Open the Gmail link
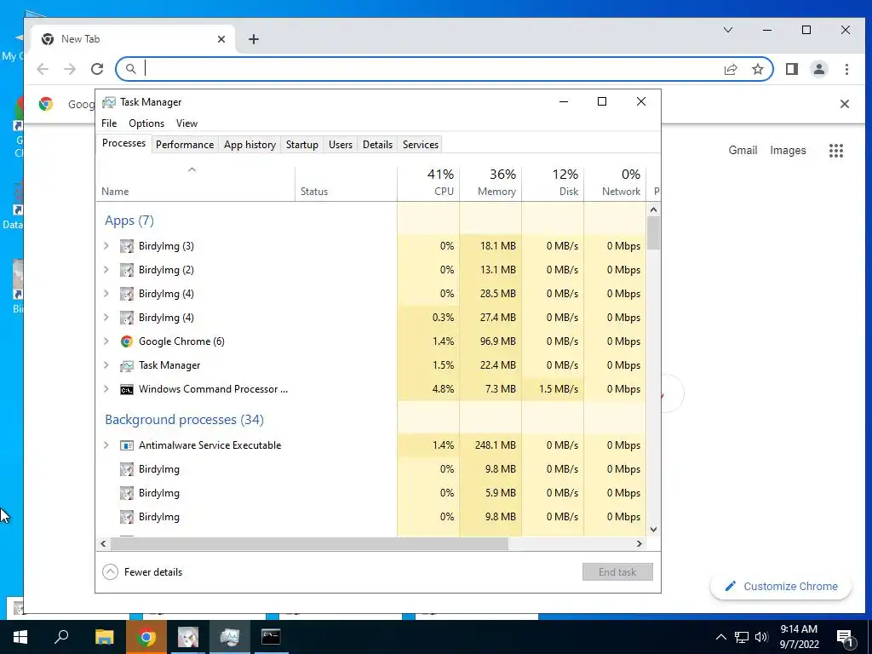This screenshot has width=872, height=654. pyautogui.click(x=743, y=151)
